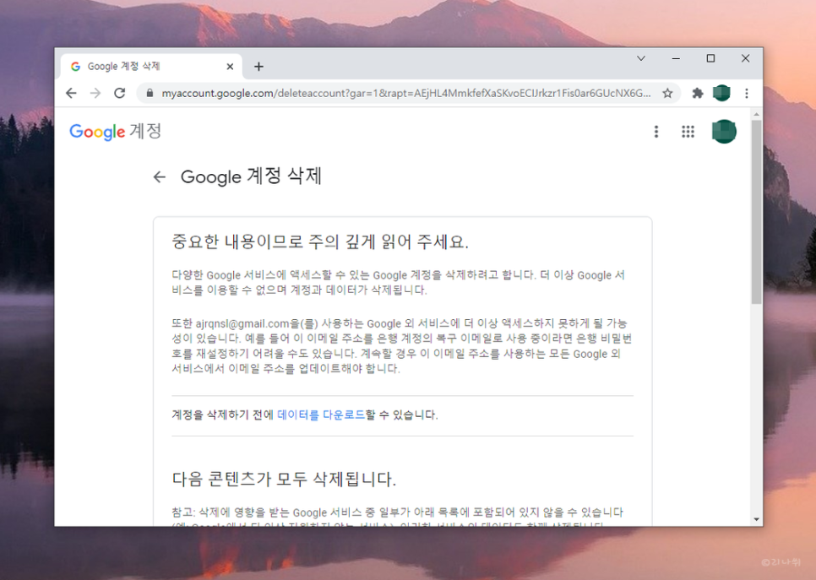Reload the page with the refresh icon
The height and width of the screenshot is (580, 816).
[119, 94]
